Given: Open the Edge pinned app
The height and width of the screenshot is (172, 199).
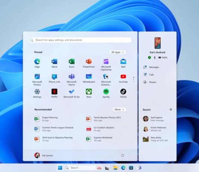Looking at the screenshot, I should pos(37,63).
